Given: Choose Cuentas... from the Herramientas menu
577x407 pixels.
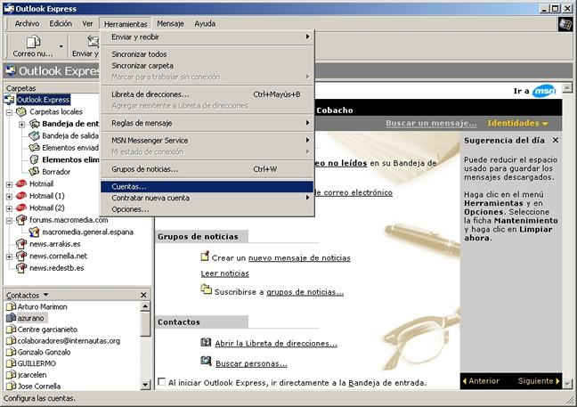Looking at the screenshot, I should click(207, 186).
